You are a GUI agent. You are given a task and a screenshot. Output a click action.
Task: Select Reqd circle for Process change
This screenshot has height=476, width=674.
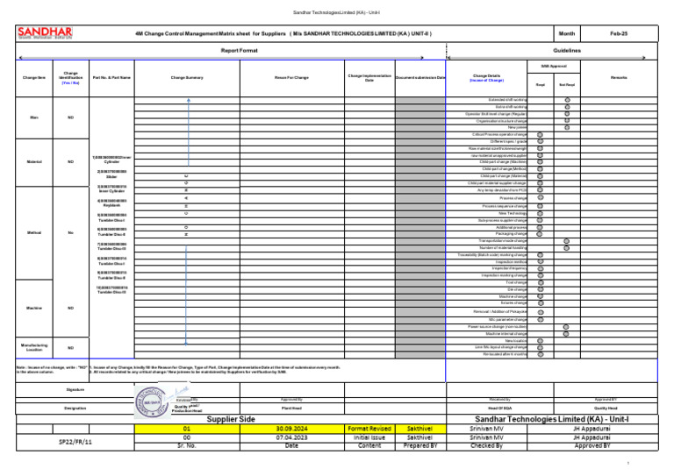541,198
